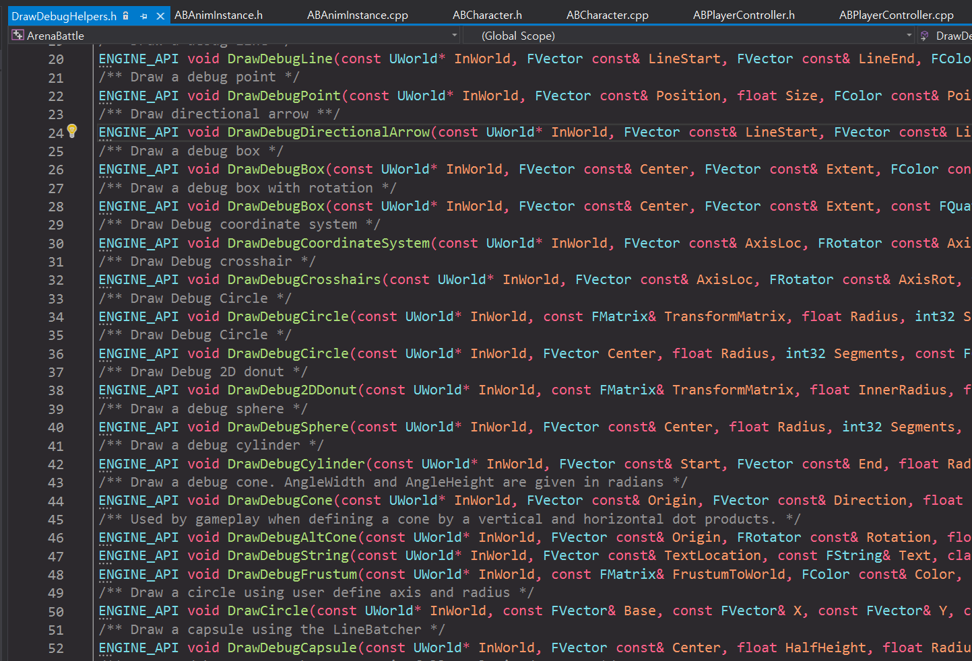Click DrawDebugCoordinateSystem function name

[329, 243]
